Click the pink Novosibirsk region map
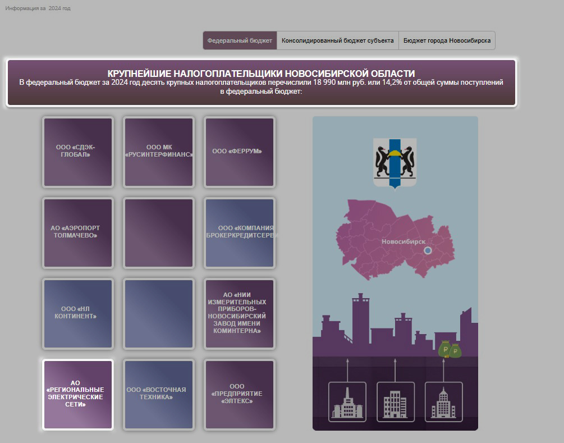Image resolution: width=564 pixels, height=443 pixels. pos(395,239)
